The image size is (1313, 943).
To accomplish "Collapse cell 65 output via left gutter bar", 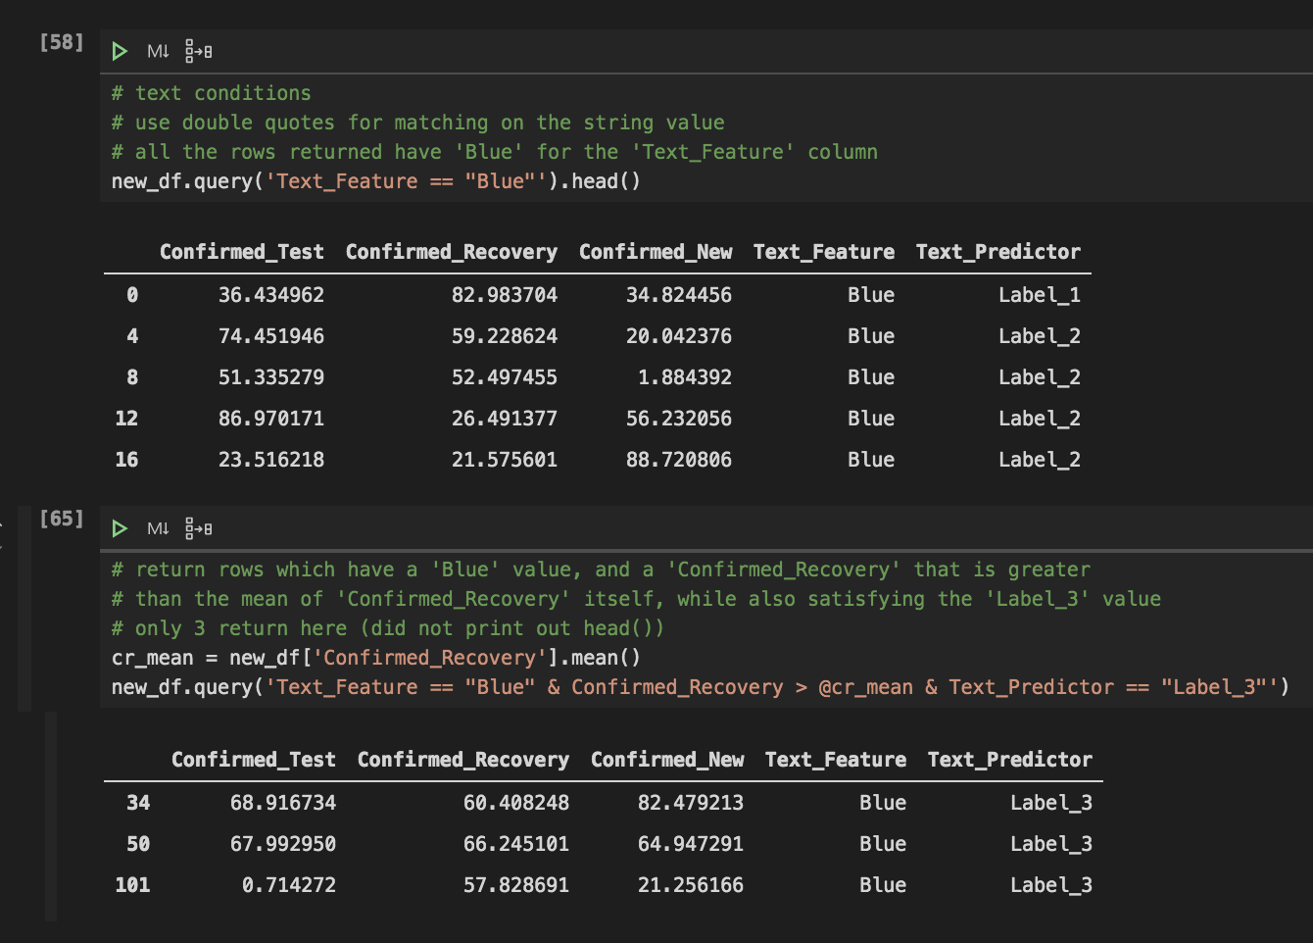I will coord(51,817).
